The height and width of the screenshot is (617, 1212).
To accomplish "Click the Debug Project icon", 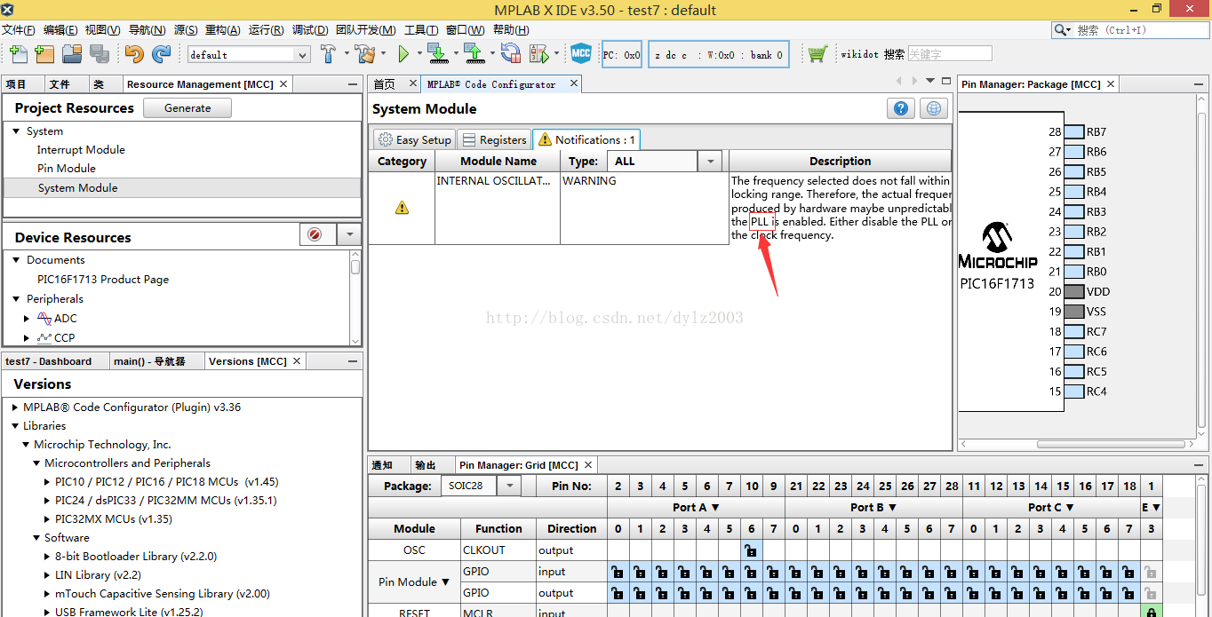I will tap(538, 54).
